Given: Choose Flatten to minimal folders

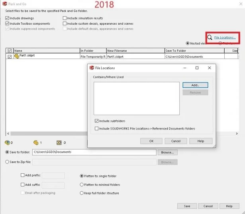Looking at the screenshot, I should point(82,185).
